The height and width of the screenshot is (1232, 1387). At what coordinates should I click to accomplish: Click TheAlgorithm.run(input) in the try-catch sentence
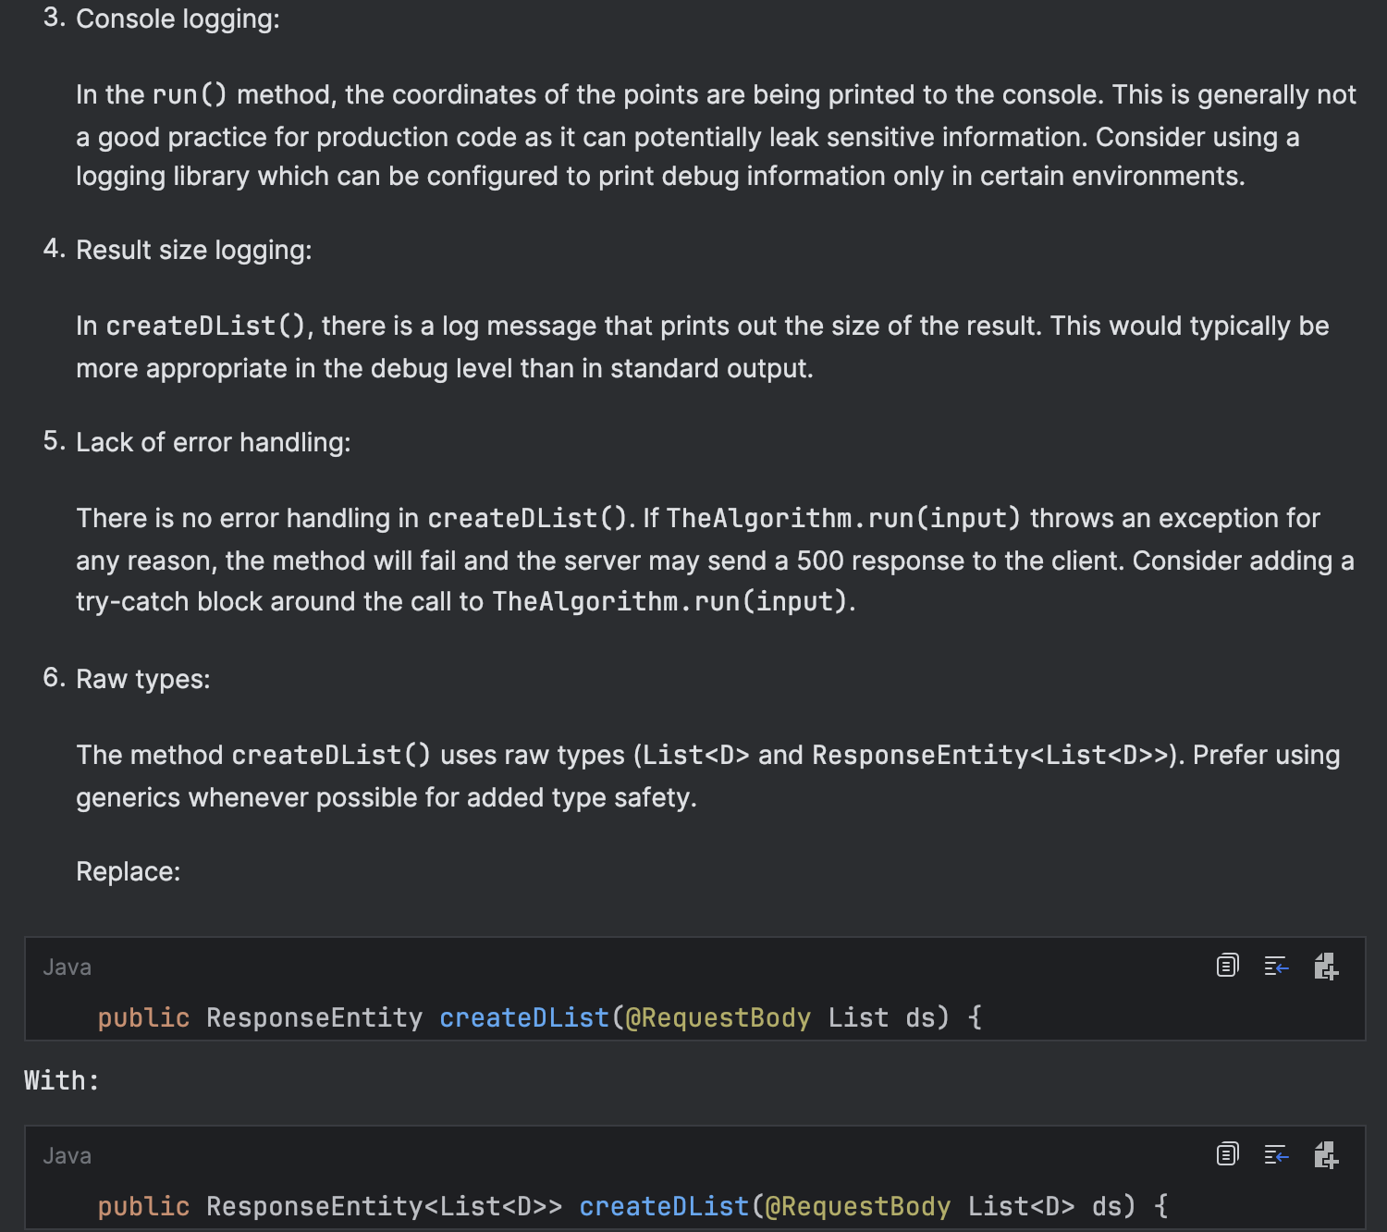point(670,601)
